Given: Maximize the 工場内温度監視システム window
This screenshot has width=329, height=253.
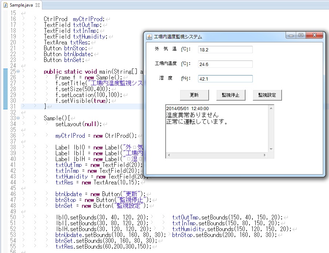Looking at the screenshot, I should [x=301, y=35].
